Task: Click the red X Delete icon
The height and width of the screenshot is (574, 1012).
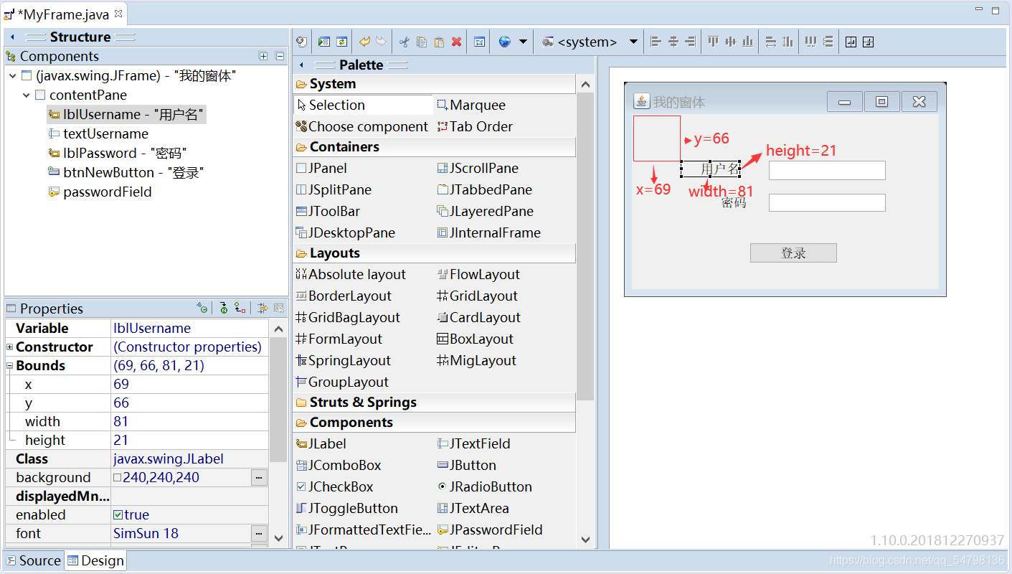Action: pos(456,42)
